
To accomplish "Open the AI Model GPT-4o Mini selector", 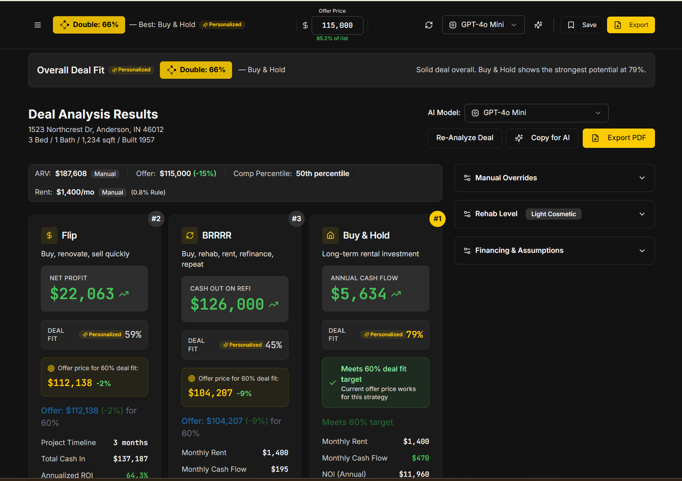I will coord(536,113).
